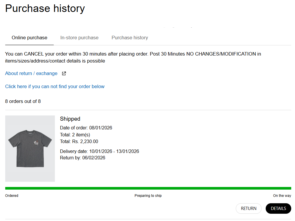Click the grey t-shirt product thumbnail
This screenshot has width=295, height=221.
(30, 149)
